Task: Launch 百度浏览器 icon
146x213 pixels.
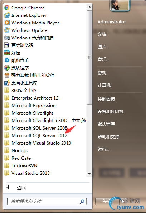Action: tap(7, 45)
